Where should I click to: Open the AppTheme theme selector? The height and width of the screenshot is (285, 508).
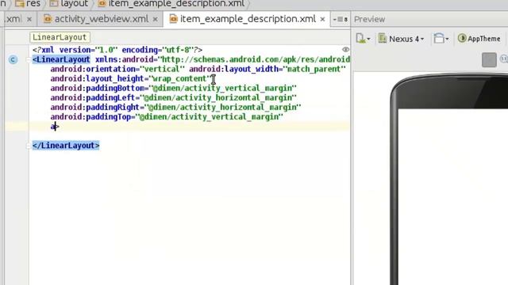coord(479,39)
